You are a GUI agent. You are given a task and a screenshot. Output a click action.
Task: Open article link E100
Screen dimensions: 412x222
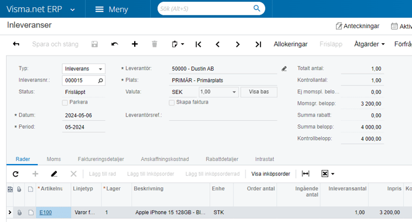tap(46, 212)
